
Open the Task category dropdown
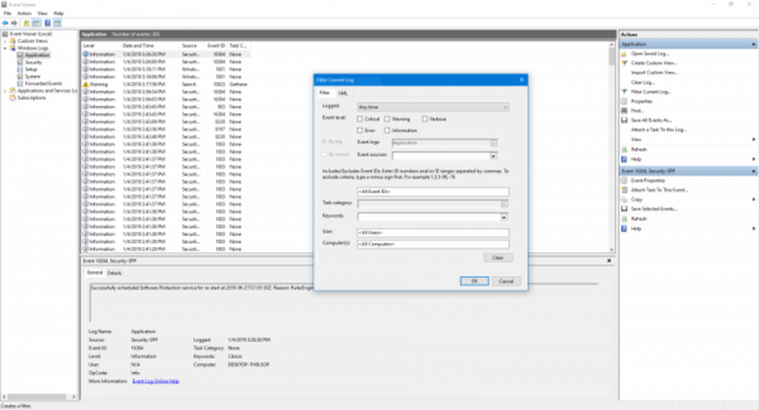point(505,204)
